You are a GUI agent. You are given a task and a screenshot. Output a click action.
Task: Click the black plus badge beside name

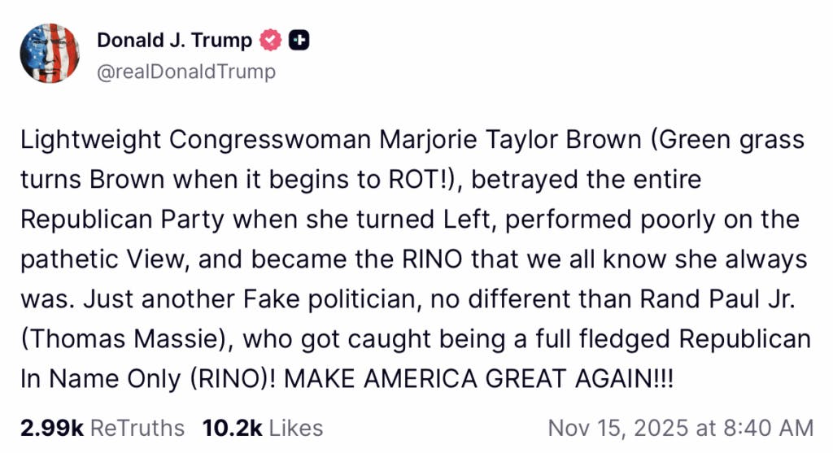click(299, 40)
